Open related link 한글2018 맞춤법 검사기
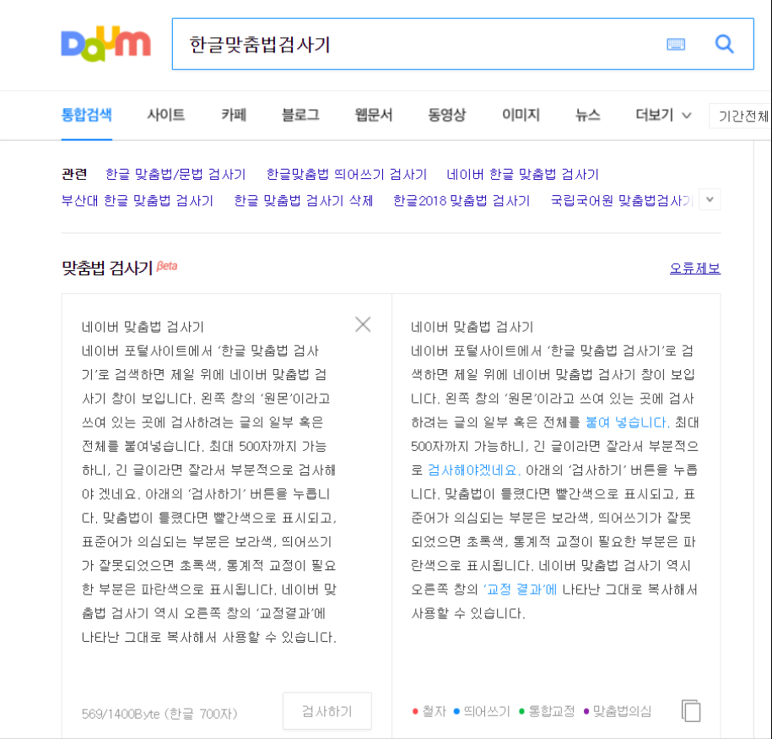Image resolution: width=772 pixels, height=739 pixels. (x=462, y=201)
